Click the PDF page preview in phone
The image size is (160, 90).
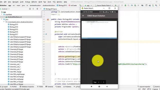pos(99,30)
